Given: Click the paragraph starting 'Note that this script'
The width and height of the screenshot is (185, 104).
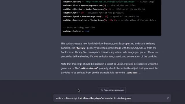Looking at the screenshot, I should coord(109,68).
